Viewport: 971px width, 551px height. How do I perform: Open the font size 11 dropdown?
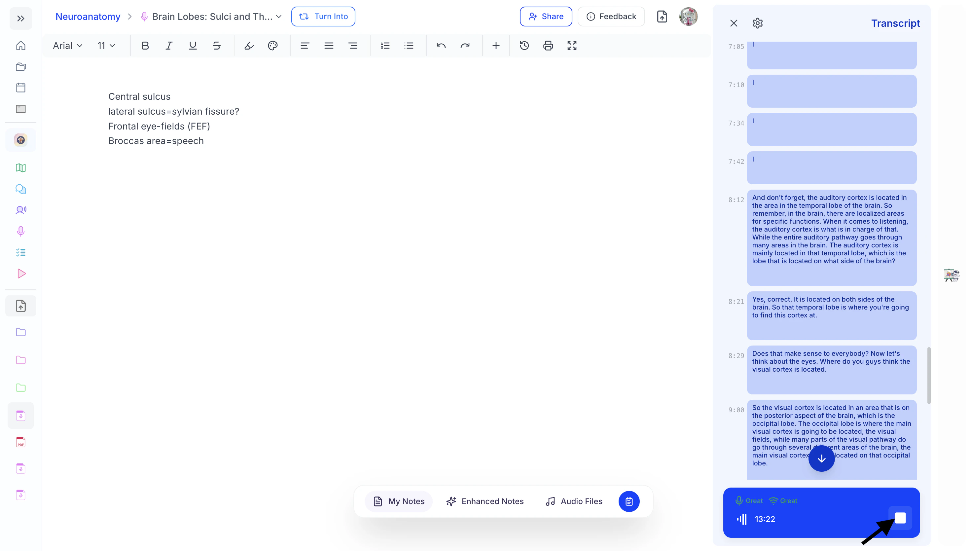point(106,46)
